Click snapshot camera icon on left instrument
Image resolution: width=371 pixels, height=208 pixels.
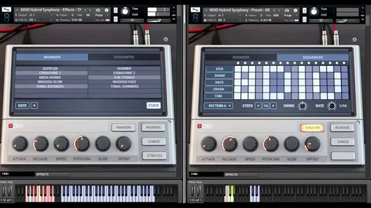(98, 10)
